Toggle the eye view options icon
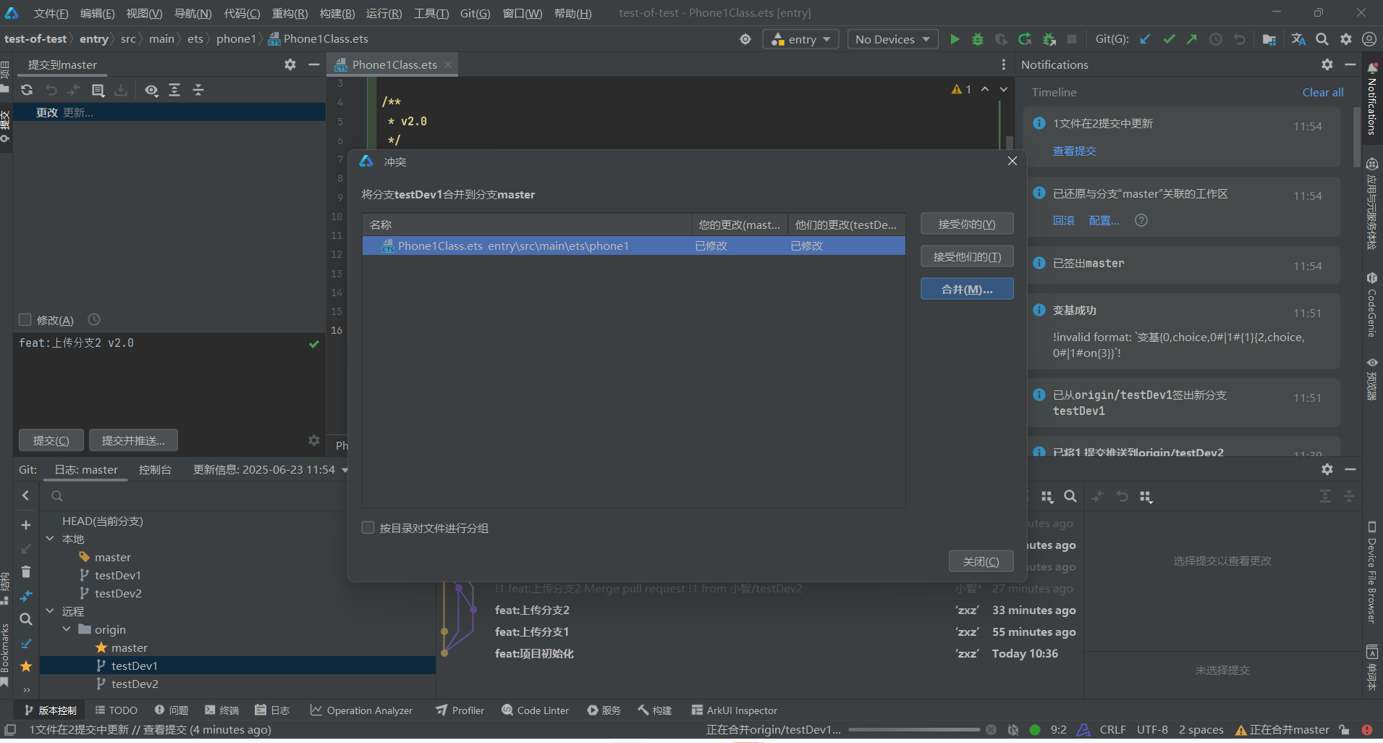 151,90
